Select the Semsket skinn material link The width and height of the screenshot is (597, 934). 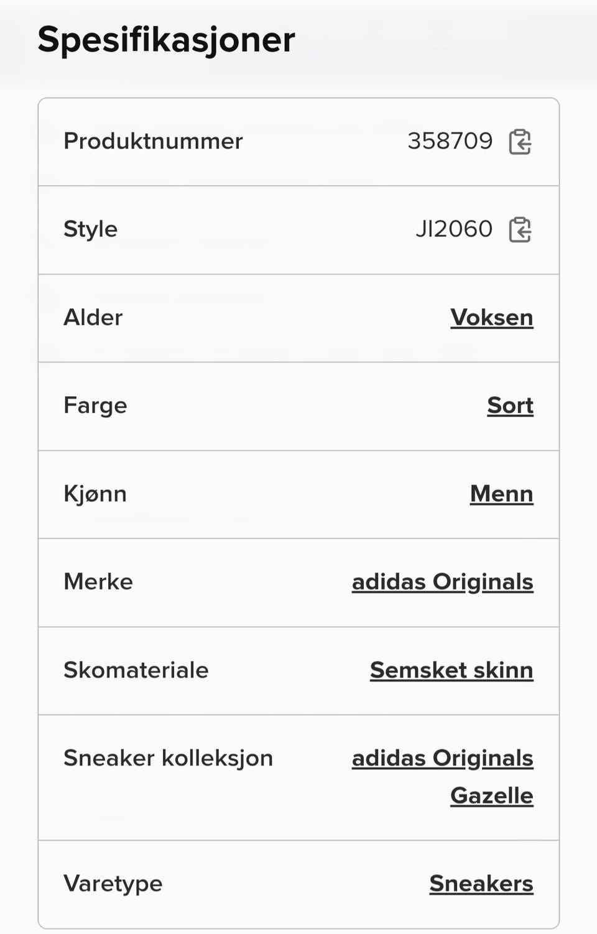[451, 670]
